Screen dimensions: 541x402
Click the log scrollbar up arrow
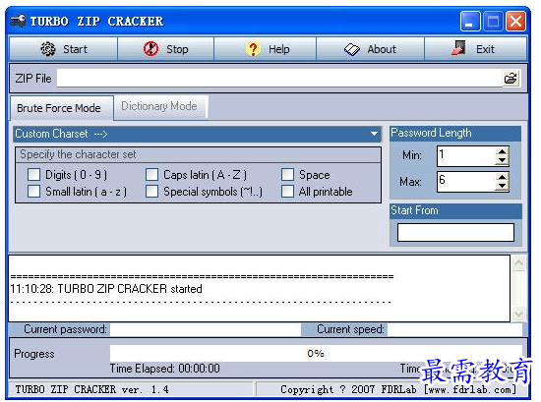(x=518, y=263)
